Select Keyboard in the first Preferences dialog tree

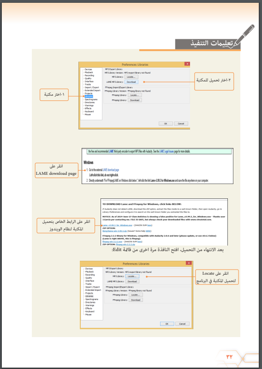(89, 111)
